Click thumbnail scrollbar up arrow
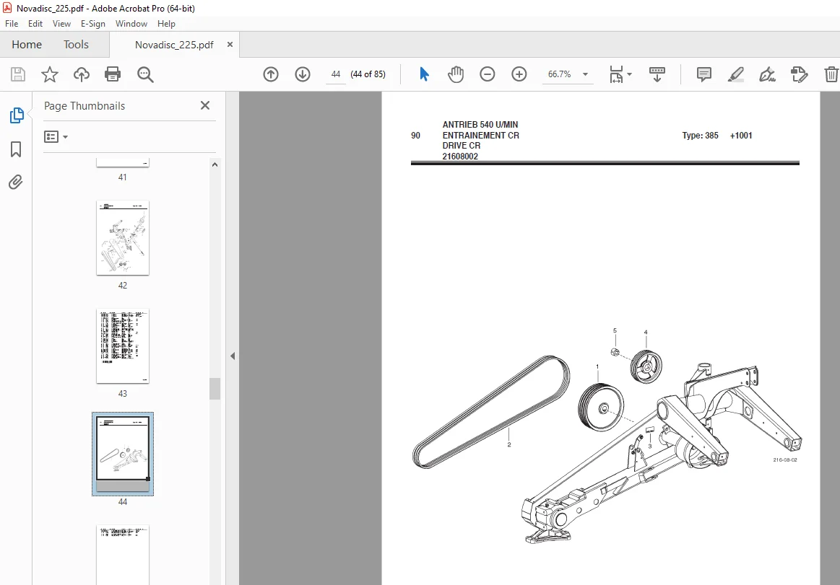Viewport: 840px width, 585px height. click(215, 165)
